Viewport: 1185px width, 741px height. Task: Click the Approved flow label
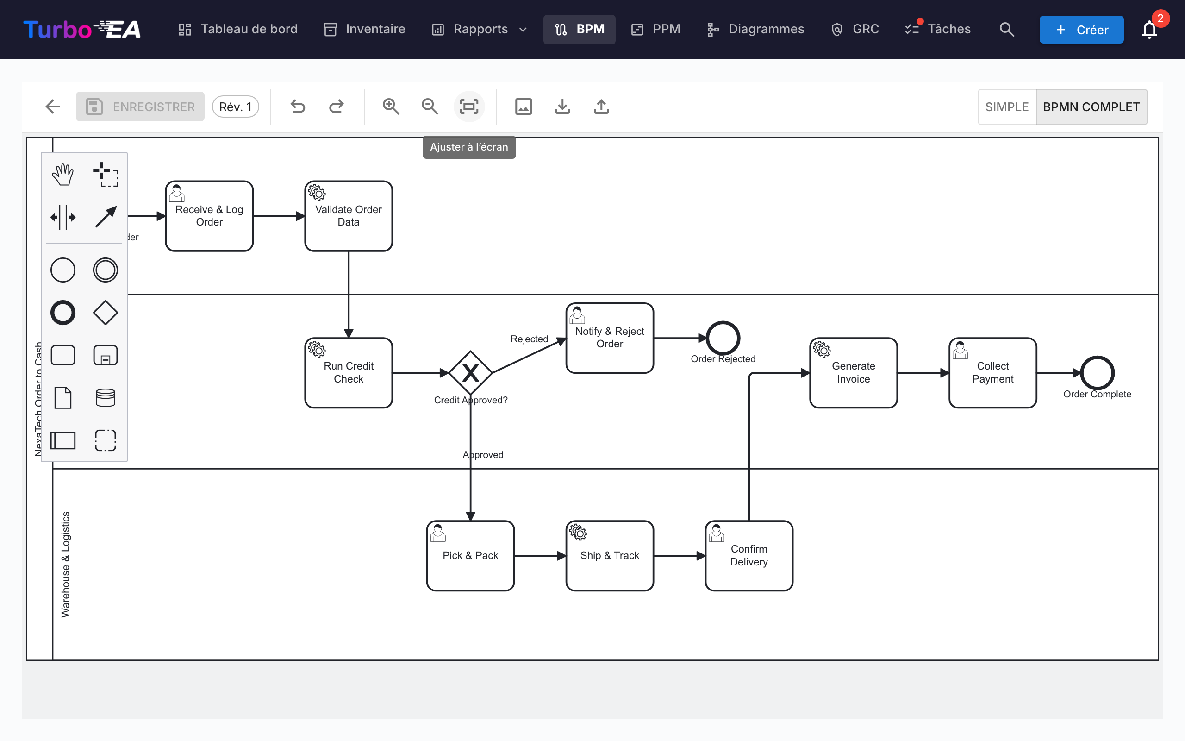click(483, 455)
